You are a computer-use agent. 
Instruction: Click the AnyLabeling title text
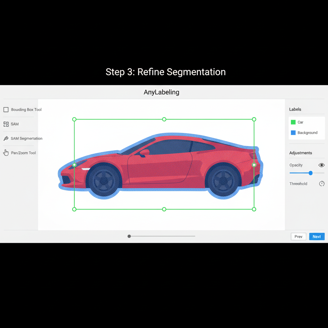(161, 92)
